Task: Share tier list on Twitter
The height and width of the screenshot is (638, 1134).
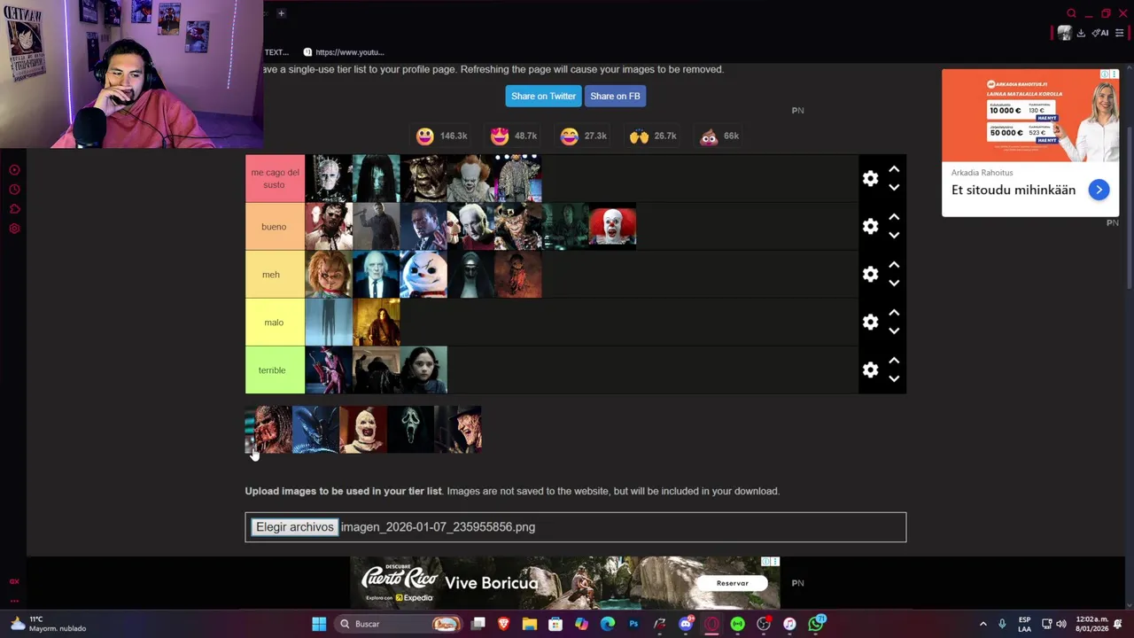Action: 543,96
